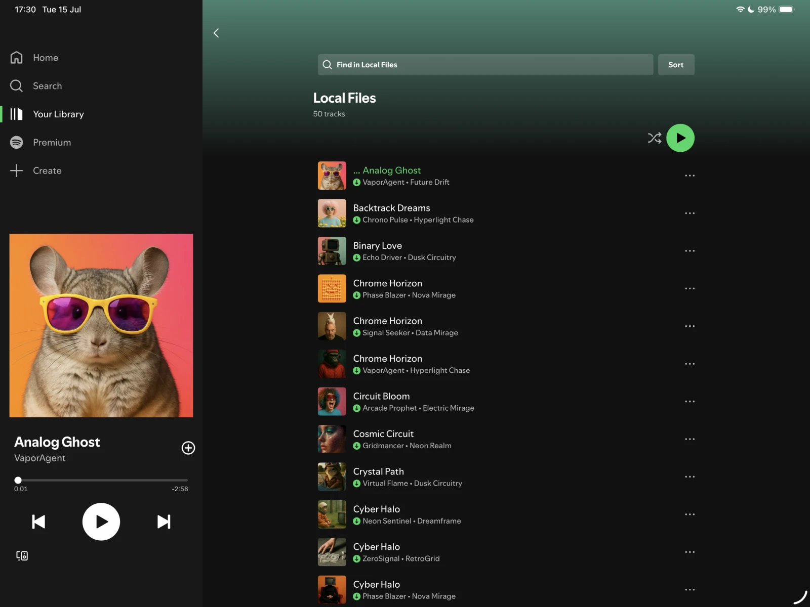Tap the back arrow chevron
Image resolution: width=810 pixels, height=607 pixels.
(x=216, y=33)
